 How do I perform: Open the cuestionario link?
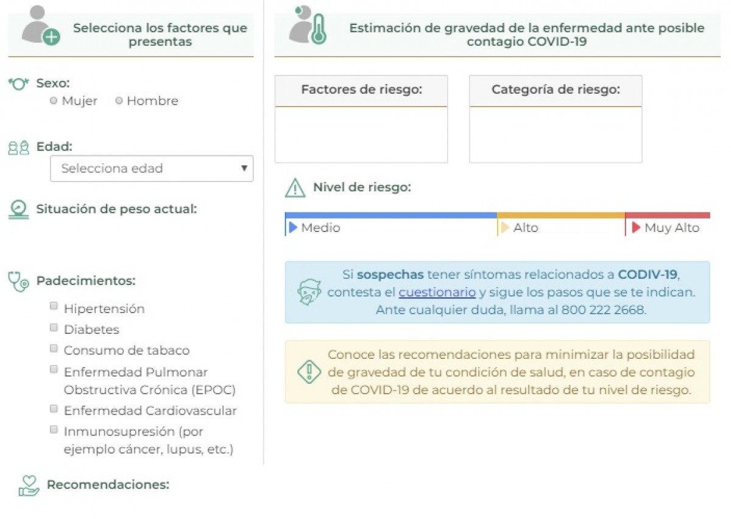point(437,292)
